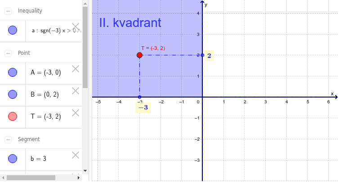Image resolution: width=339 pixels, height=182 pixels.
Task: Click the vertical scrollbar thumb
Action: coord(85,47)
